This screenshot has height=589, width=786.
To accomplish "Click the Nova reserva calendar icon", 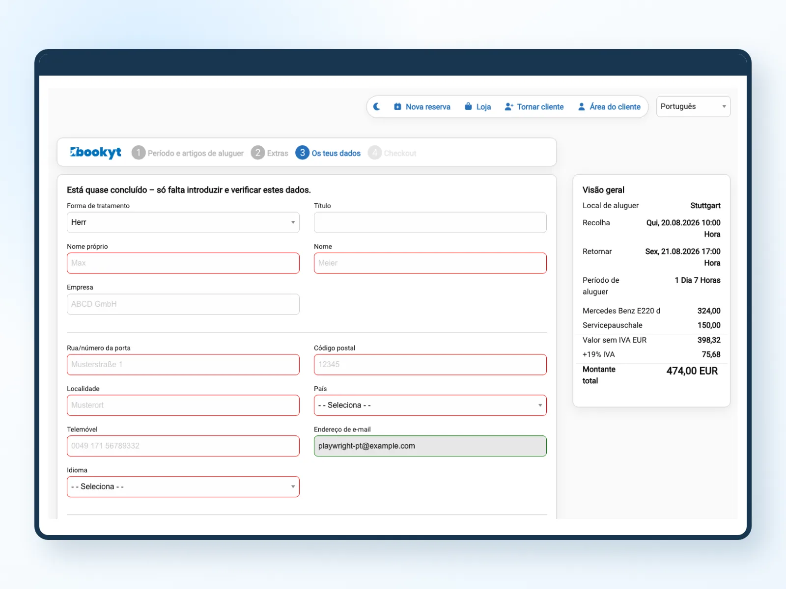I will pos(397,107).
